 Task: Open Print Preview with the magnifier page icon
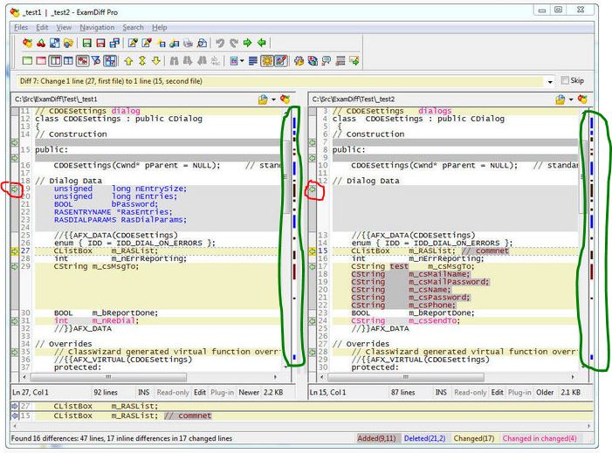coord(202,43)
